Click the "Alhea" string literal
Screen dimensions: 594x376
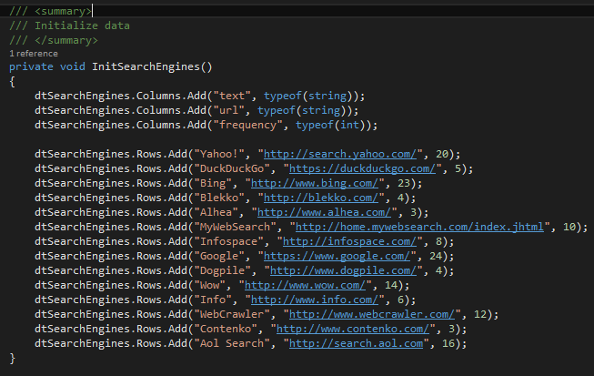[216, 212]
